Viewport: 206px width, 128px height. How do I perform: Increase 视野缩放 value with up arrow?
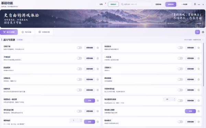tap(81, 120)
